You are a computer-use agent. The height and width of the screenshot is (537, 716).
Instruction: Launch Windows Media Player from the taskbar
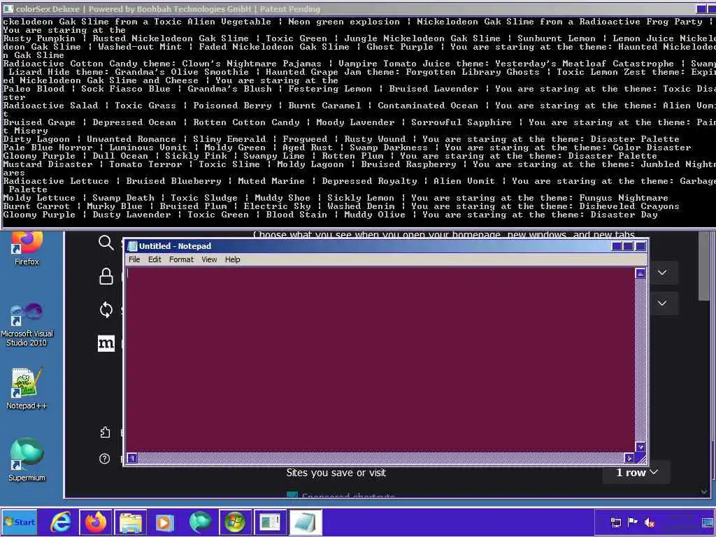click(x=165, y=522)
